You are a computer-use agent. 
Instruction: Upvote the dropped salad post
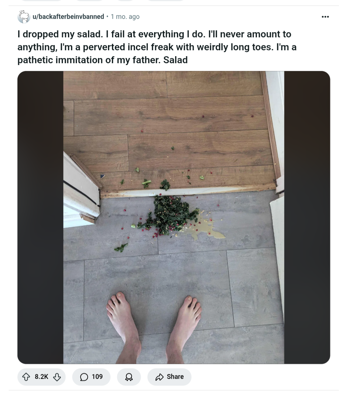pyautogui.click(x=26, y=377)
